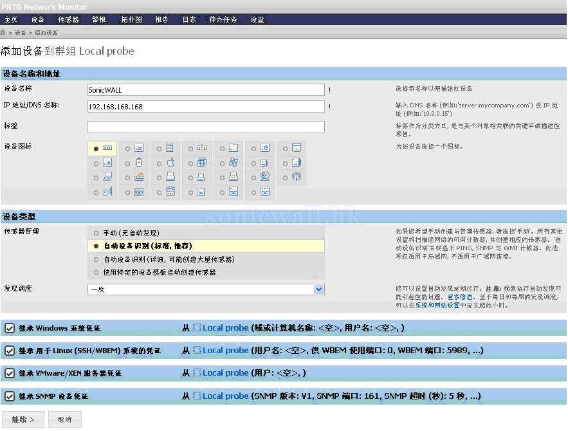This screenshot has width=568, height=431.
Task: Open the 设备 menu in navigation bar
Action: [x=38, y=19]
